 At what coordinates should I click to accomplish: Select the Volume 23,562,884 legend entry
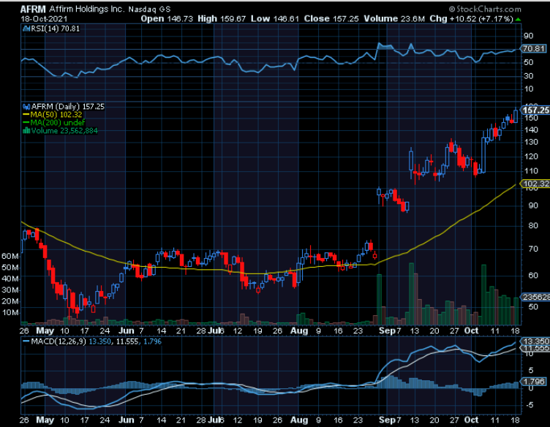click(x=64, y=131)
